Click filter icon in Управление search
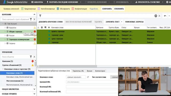171x96 pixels. click(31, 57)
